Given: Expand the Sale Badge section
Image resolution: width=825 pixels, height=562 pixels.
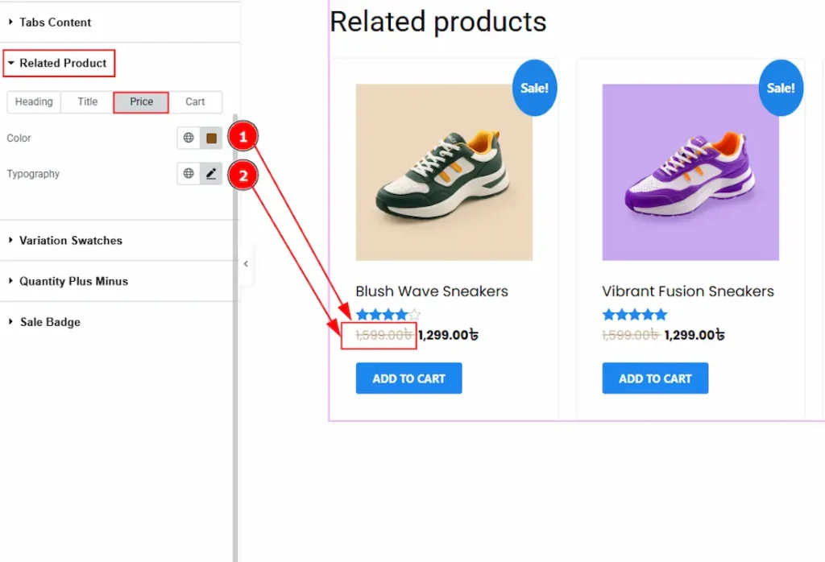Looking at the screenshot, I should point(50,322).
